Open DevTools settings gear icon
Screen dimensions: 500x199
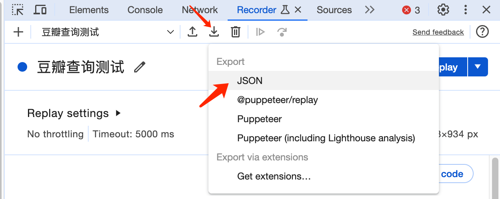coord(443,10)
